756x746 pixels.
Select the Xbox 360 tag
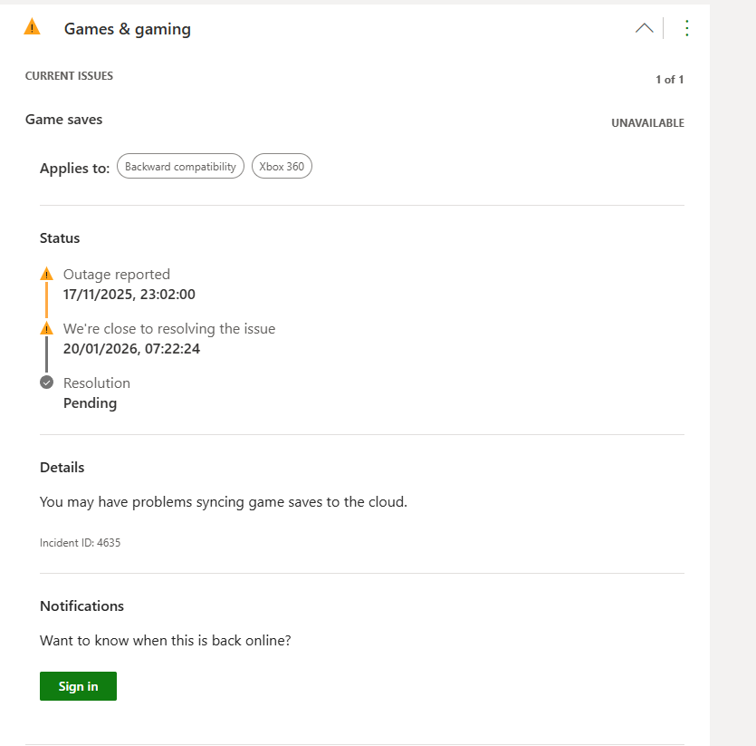point(282,166)
